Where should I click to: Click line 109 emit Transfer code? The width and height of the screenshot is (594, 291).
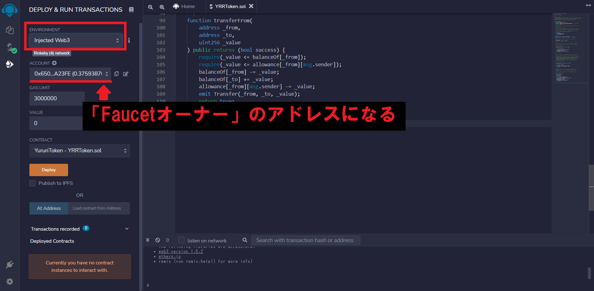click(249, 94)
